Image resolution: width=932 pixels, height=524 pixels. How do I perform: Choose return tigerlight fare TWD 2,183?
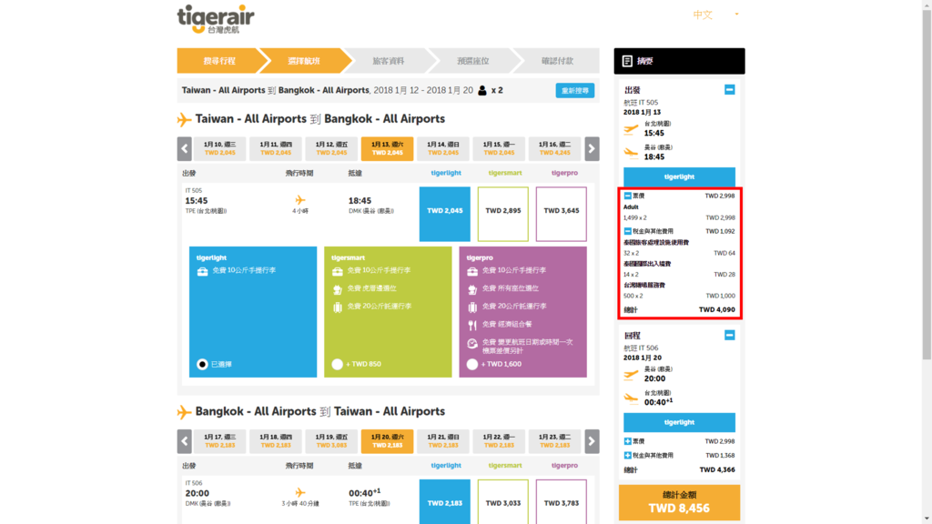click(444, 502)
